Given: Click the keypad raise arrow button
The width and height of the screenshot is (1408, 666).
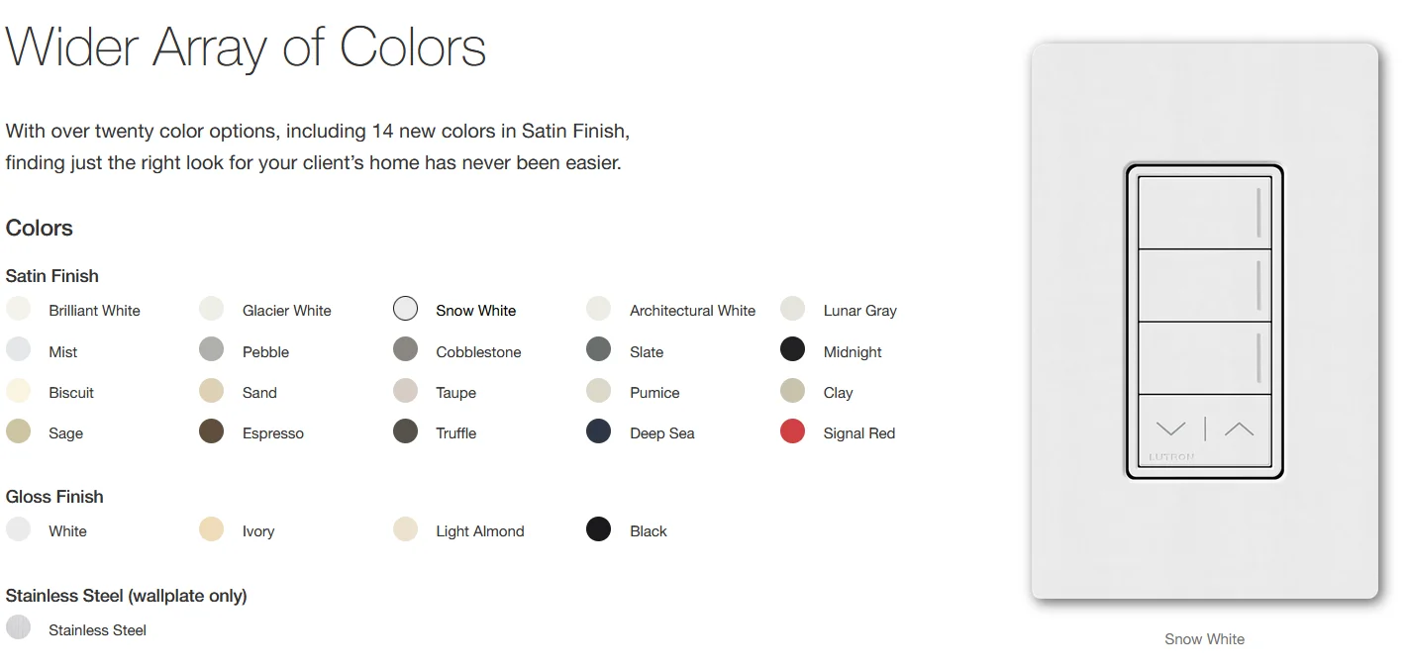Looking at the screenshot, I should (x=1239, y=429).
